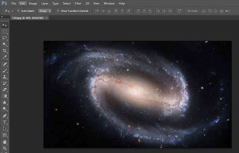This screenshot has height=153, width=239.
Task: Enable Show Transform Controls checkbox
Action: tap(58, 11)
